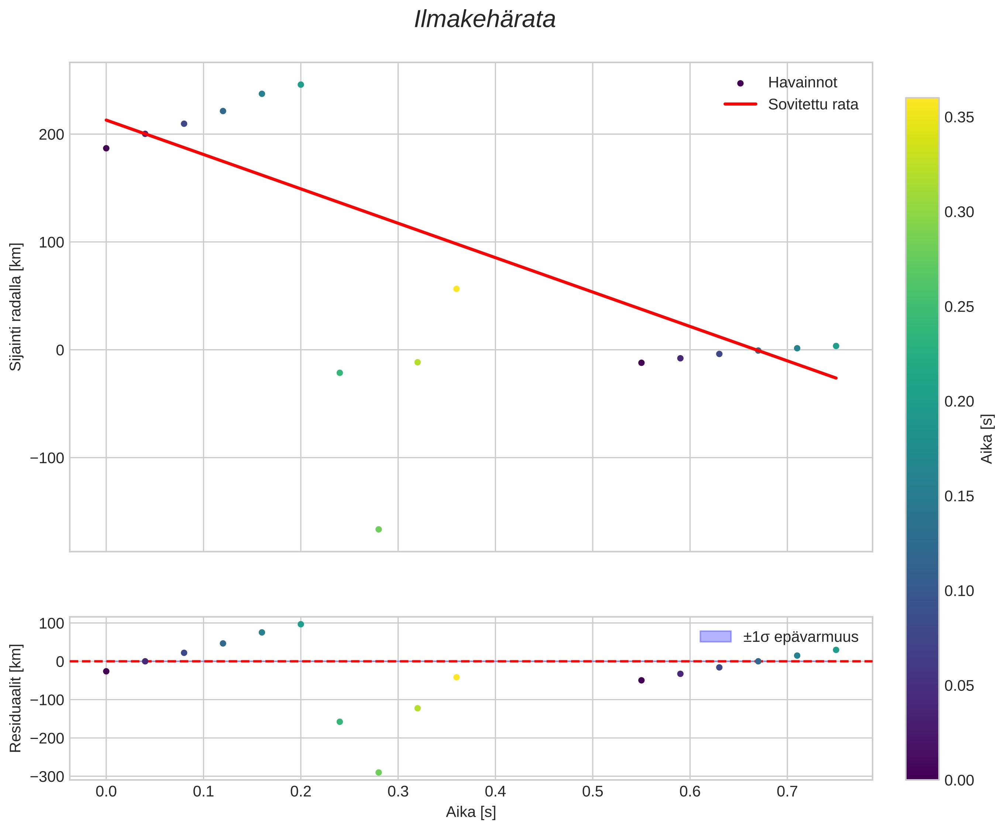Click the yellow data point near 0.36 s
Image resolution: width=1004 pixels, height=829 pixels.
(x=456, y=289)
